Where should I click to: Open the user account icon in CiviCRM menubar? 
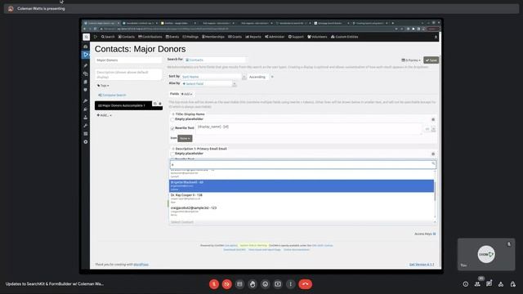(x=436, y=37)
